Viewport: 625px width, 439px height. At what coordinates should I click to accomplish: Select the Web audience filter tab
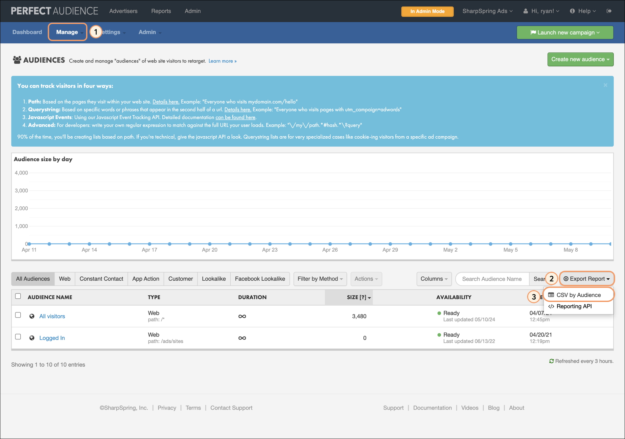click(65, 279)
